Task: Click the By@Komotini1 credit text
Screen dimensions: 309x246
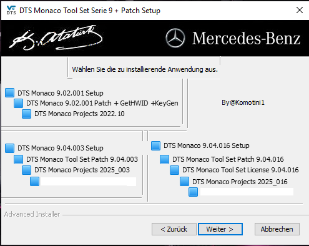Action: point(243,102)
